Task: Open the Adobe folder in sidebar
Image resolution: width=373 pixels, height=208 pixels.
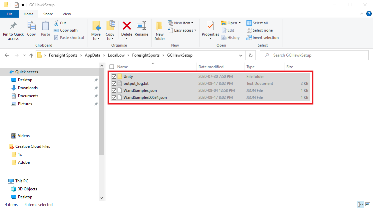Action: point(24,162)
